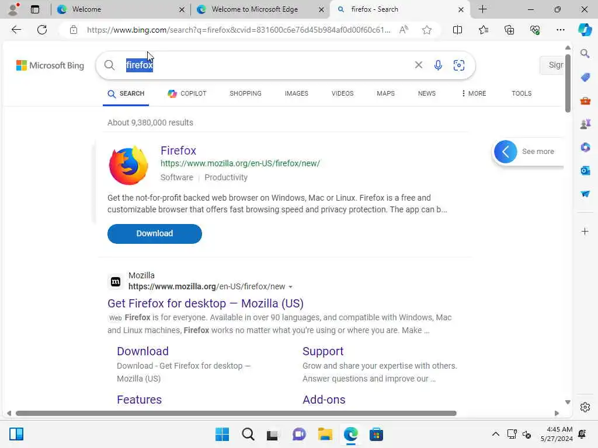Screen dimensions: 598x448
Task: Click into the Bing search field
Action: (x=267, y=65)
